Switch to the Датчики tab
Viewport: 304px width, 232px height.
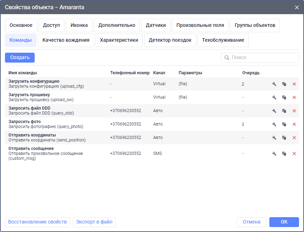[x=156, y=25]
